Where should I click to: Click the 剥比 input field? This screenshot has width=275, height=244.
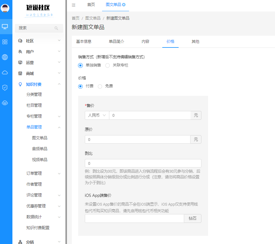[143, 164]
